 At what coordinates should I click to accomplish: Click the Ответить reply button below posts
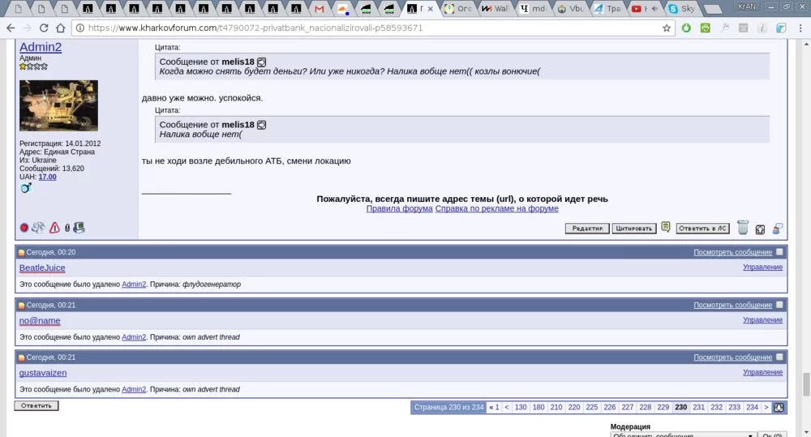click(36, 406)
